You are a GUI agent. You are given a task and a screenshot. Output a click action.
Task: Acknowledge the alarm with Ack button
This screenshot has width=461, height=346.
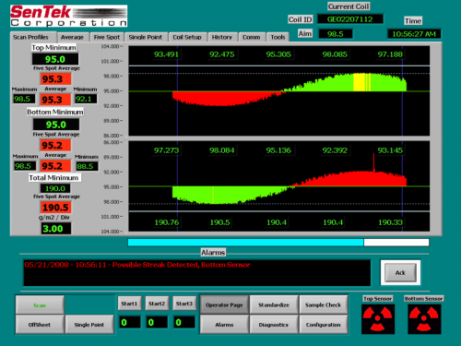coord(400,272)
